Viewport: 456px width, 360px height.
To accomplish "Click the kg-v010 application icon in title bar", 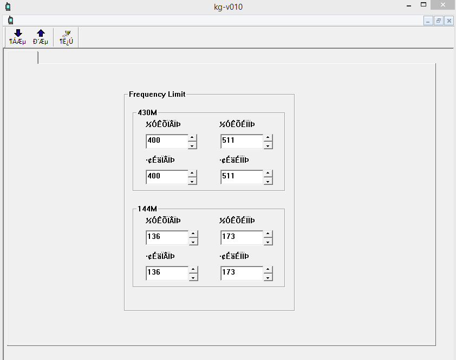I will click(x=9, y=5).
